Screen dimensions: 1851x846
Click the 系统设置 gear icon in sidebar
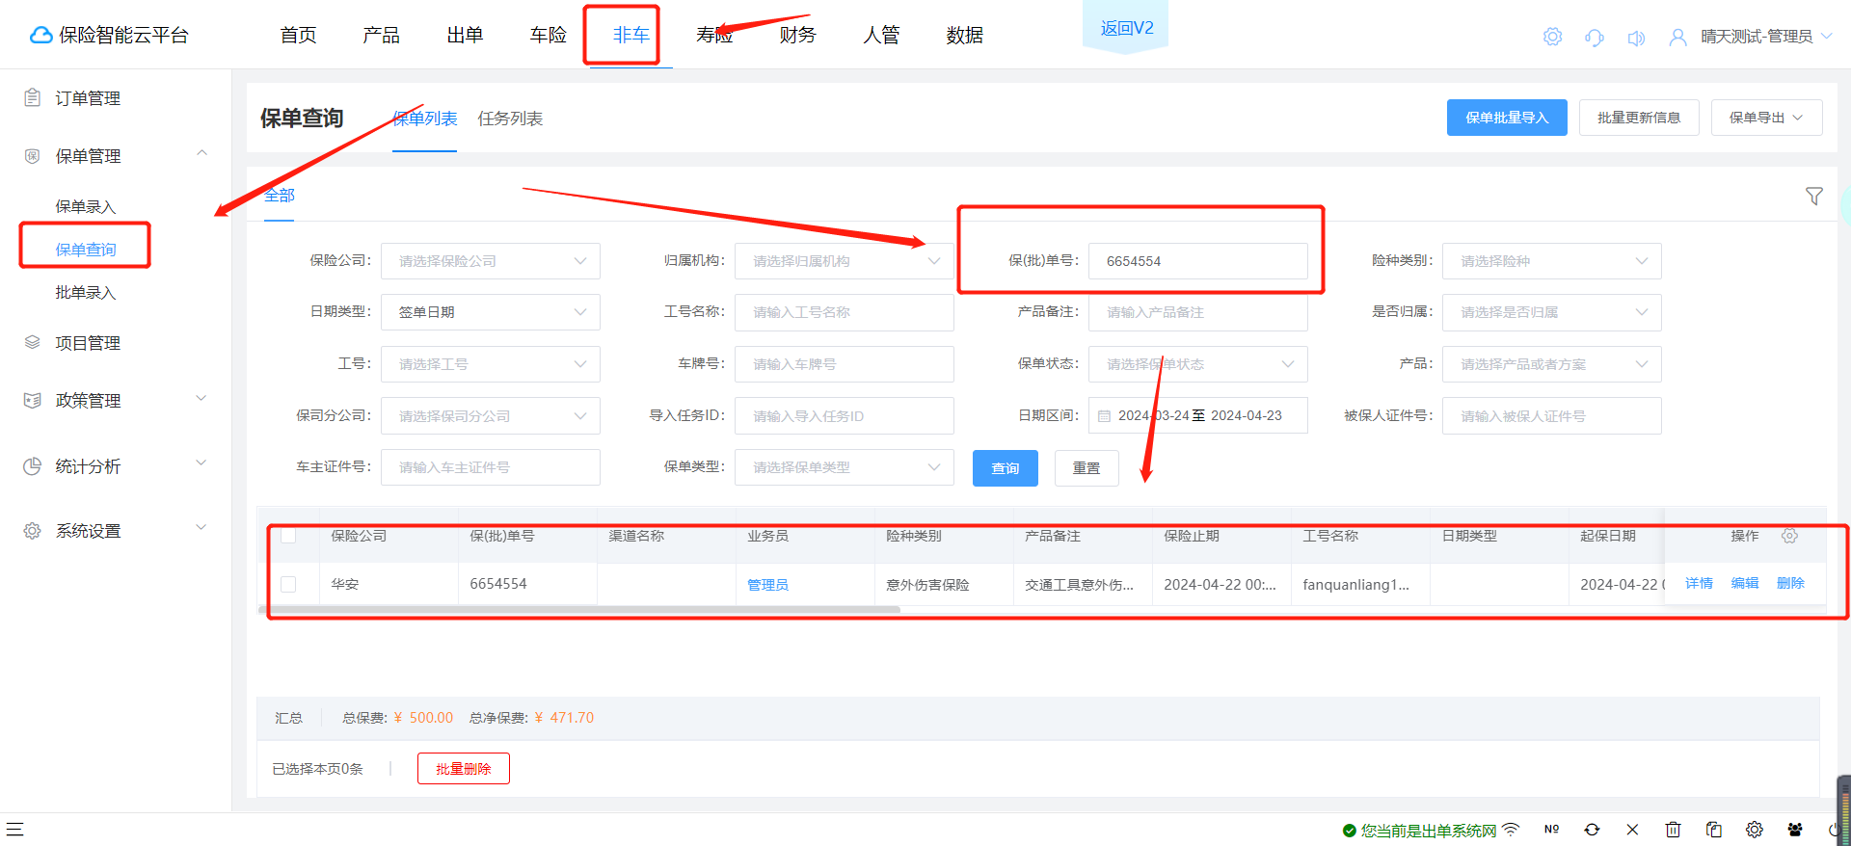(x=33, y=530)
